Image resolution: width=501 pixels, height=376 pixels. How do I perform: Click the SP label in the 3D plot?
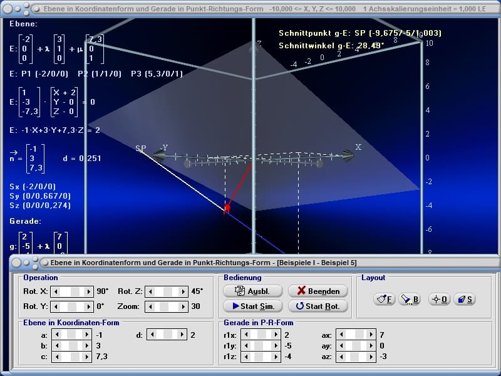(140, 149)
